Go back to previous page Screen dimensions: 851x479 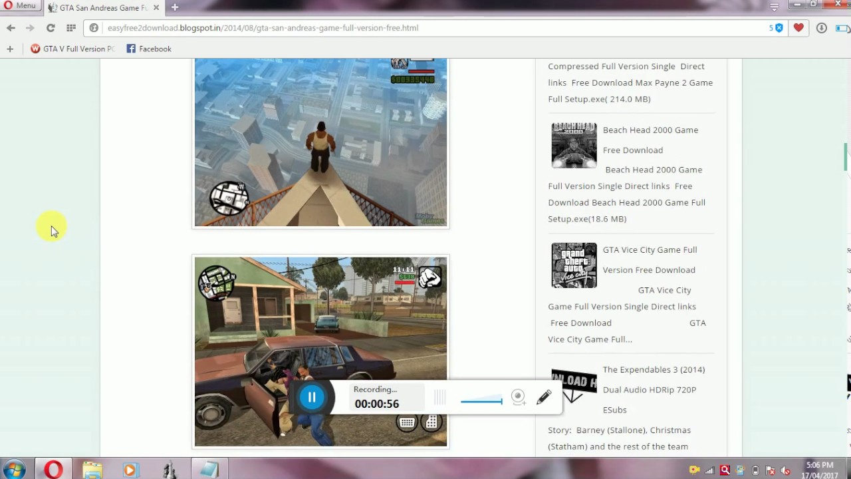11,28
